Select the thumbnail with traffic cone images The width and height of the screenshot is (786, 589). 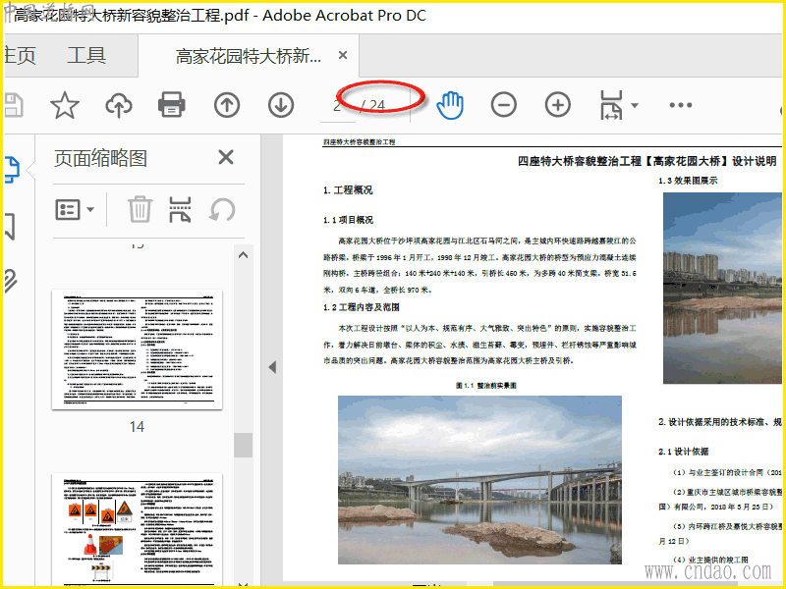click(137, 529)
